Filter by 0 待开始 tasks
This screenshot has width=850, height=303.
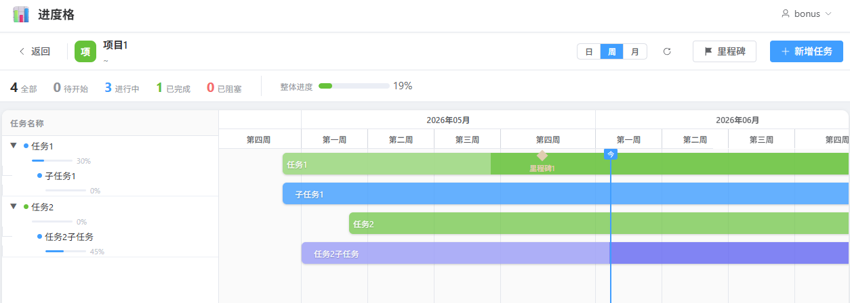70,87
